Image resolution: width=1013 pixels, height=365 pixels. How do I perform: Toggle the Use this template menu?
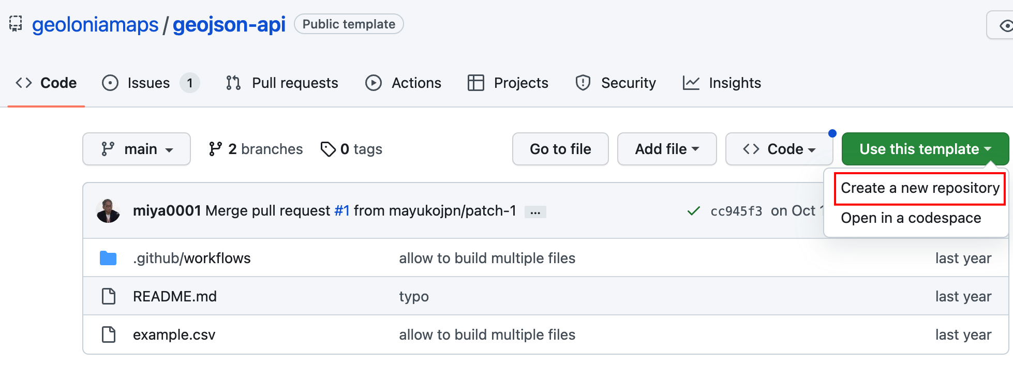[x=925, y=149]
